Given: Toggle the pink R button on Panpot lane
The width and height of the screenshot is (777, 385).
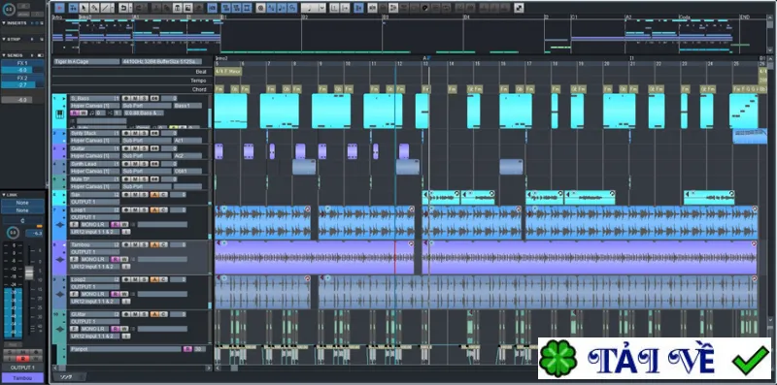Looking at the screenshot, I should point(187,349).
